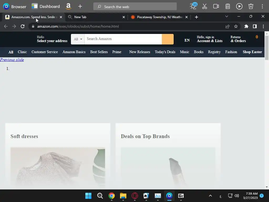Open New Releases nav link
Viewport: 269px width, 202px height.
[x=140, y=52]
